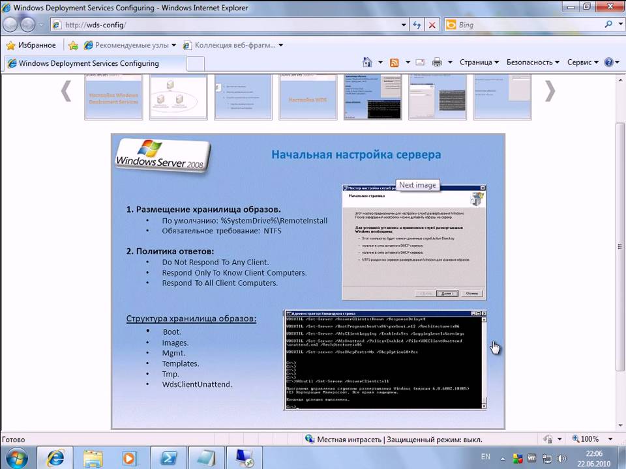Screen dimensions: 626x469
Task: Click the notepad-like taskbar icon
Action: (x=207, y=458)
